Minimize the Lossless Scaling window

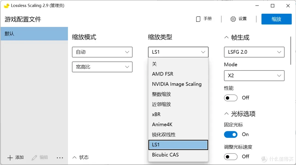point(257,6)
